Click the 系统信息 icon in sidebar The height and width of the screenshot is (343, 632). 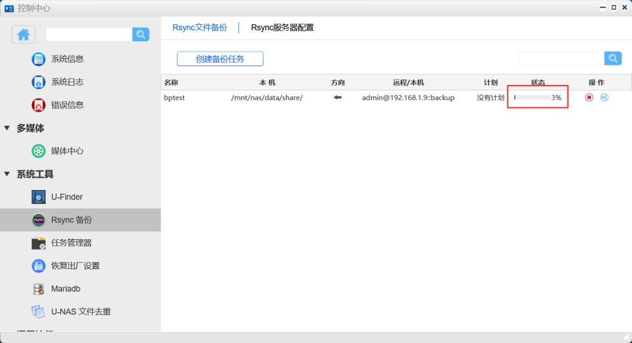38,59
